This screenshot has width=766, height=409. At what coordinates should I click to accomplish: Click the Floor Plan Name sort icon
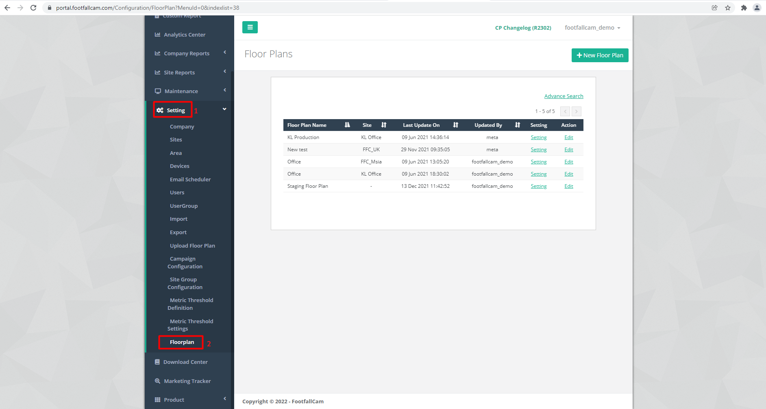(347, 125)
